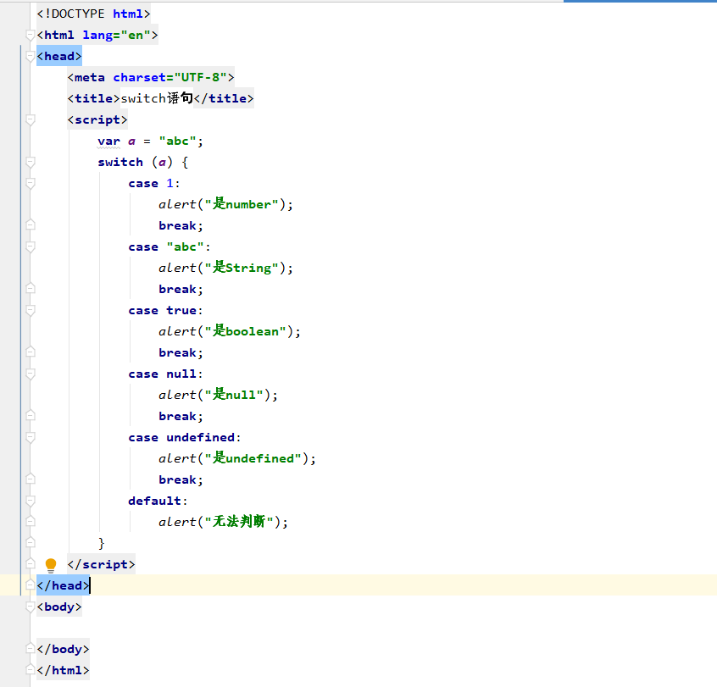This screenshot has width=717, height=687.
Task: Click the highlighted closing </head> tag
Action: (x=63, y=585)
